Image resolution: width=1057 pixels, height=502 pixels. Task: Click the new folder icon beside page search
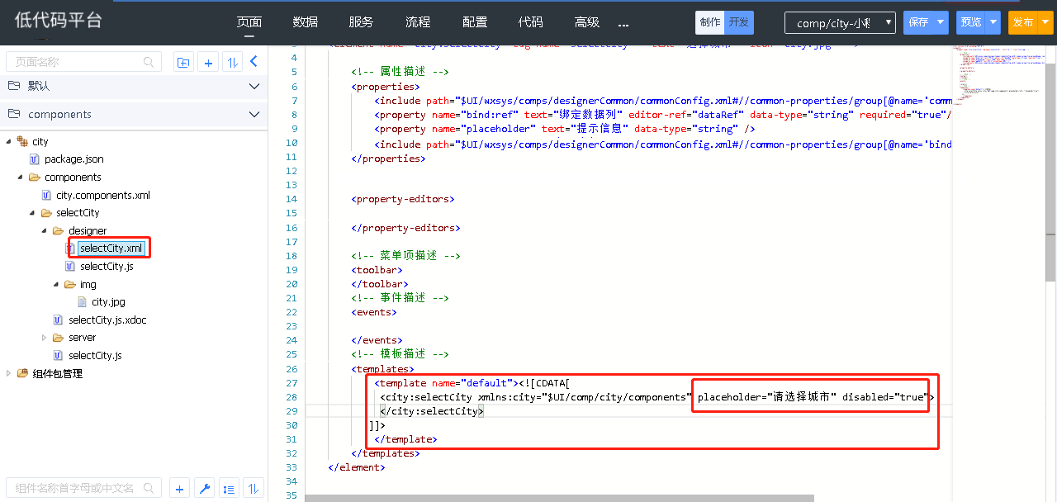click(183, 62)
